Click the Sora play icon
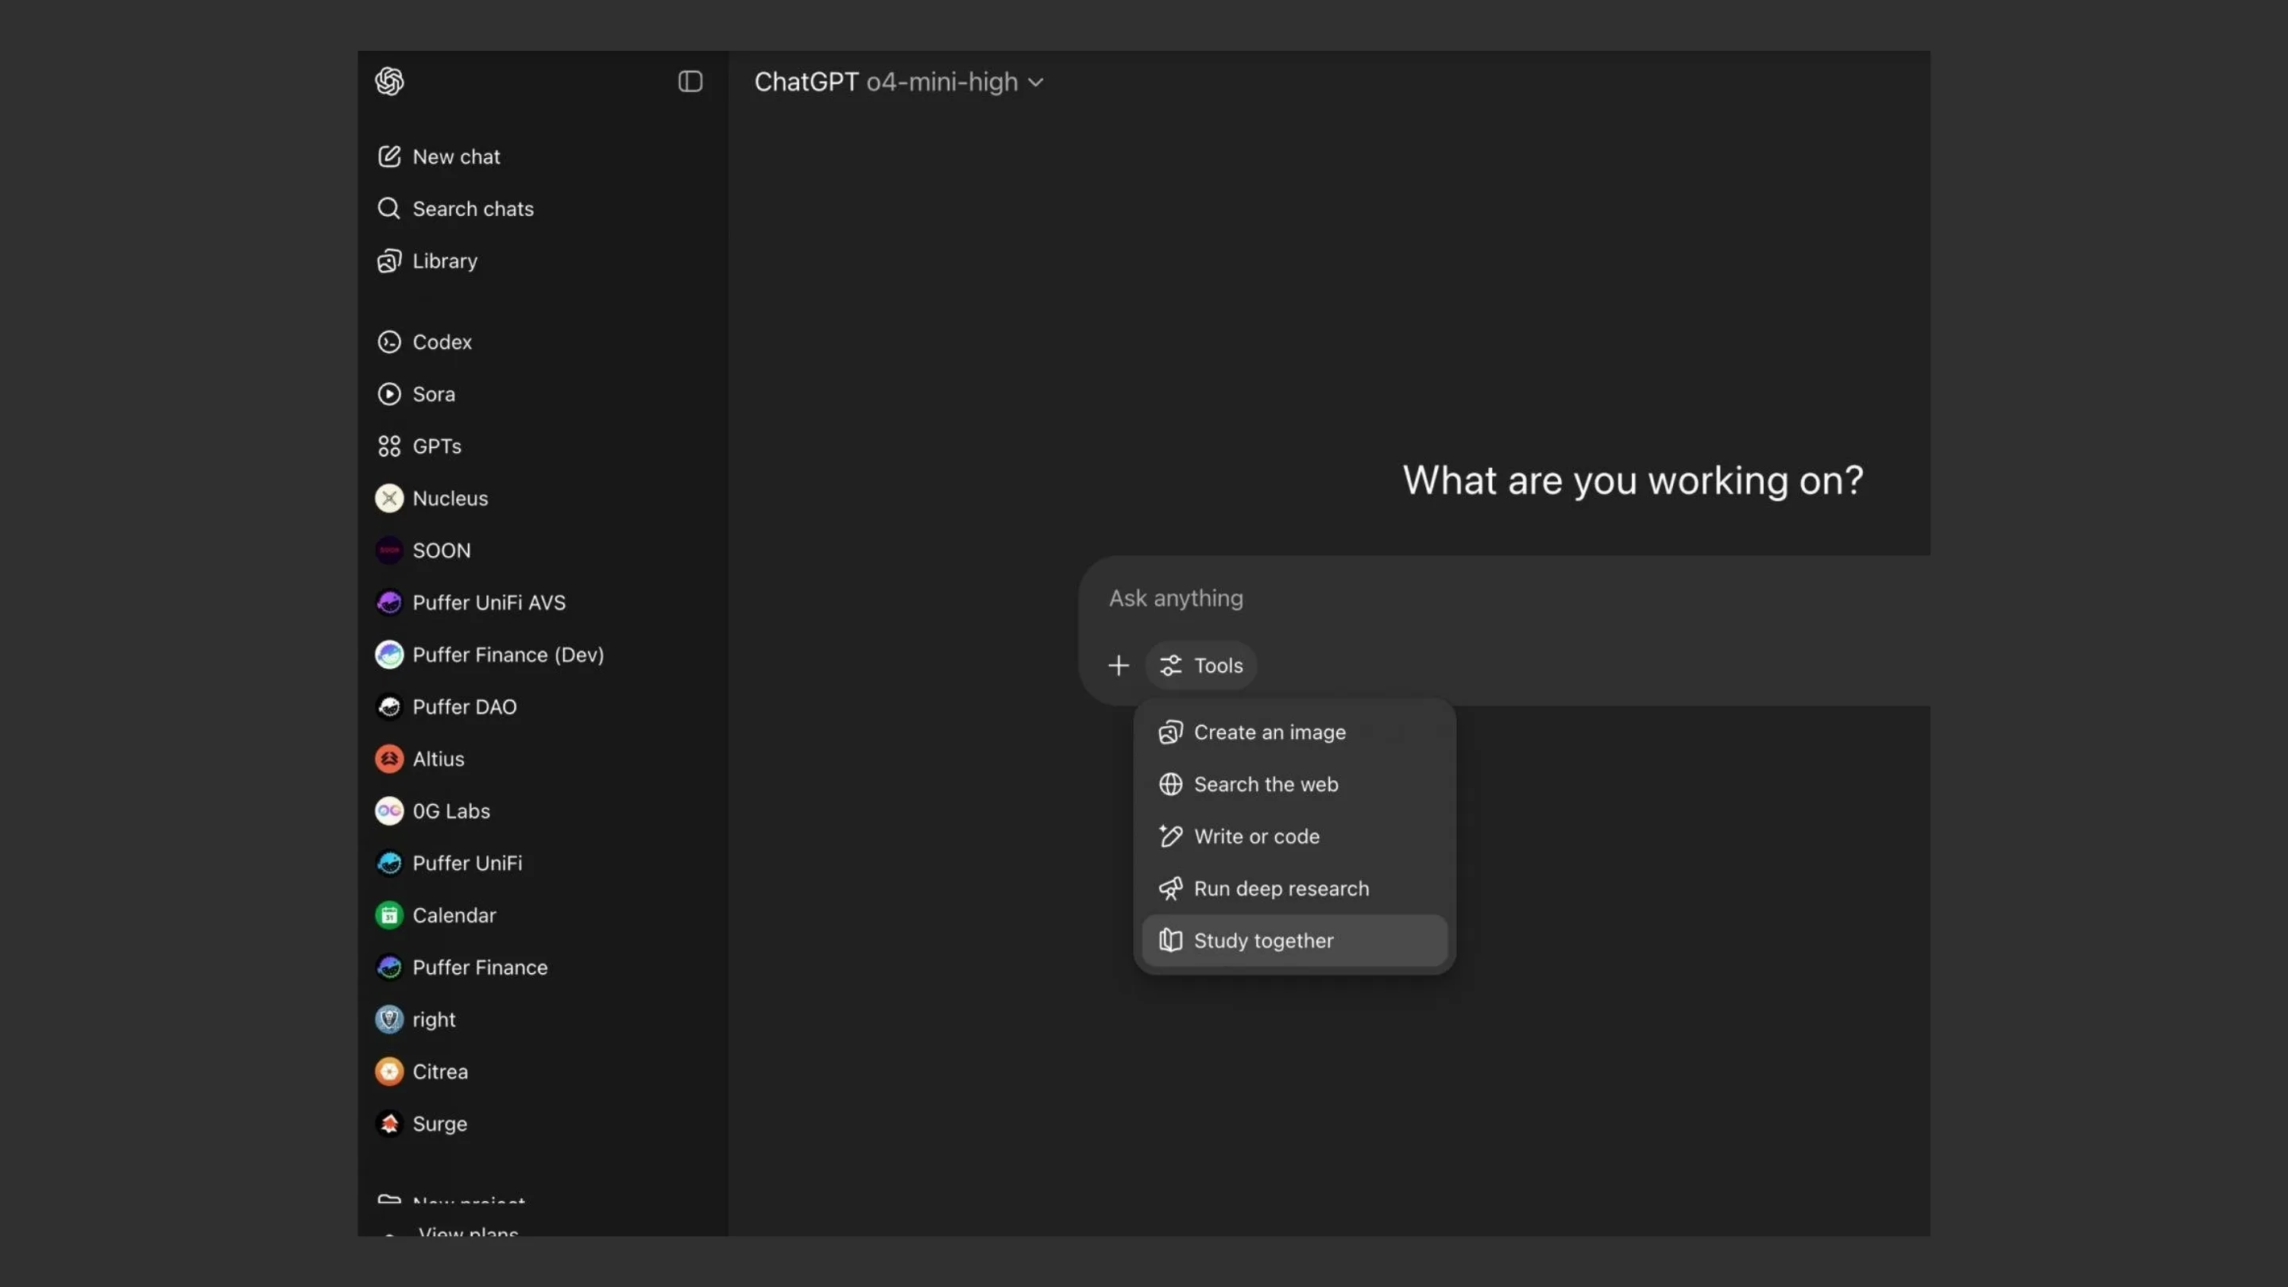This screenshot has width=2288, height=1287. pos(389,394)
